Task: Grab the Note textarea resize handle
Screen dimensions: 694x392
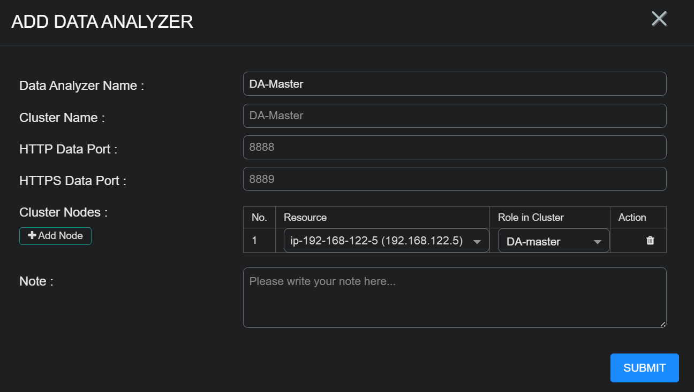Action: click(x=663, y=324)
